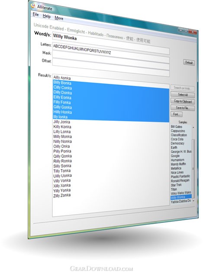Select result 'Uilly Uonka'

click(62, 176)
